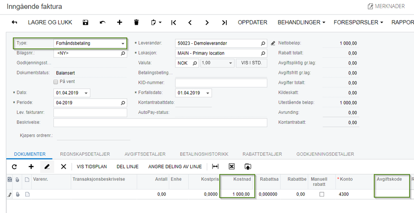Toggle the Manuell rabatt checkbox in the row
Image resolution: width=414 pixels, height=213 pixels.
pyautogui.click(x=322, y=194)
